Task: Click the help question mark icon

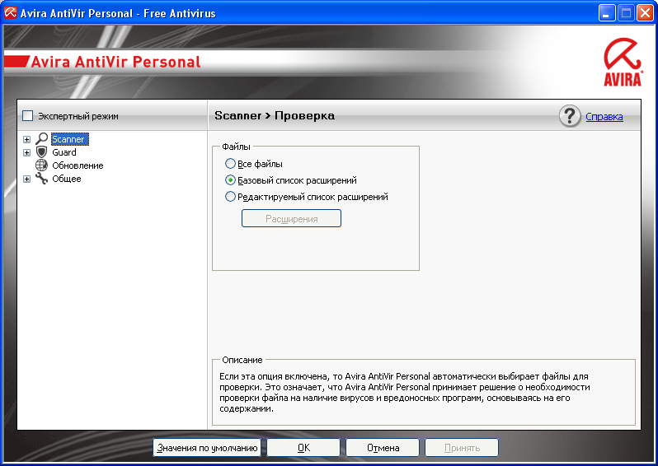Action: click(570, 115)
